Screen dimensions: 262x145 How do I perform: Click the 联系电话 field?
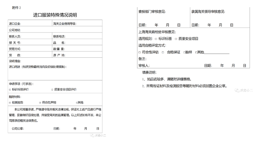(x=77, y=36)
